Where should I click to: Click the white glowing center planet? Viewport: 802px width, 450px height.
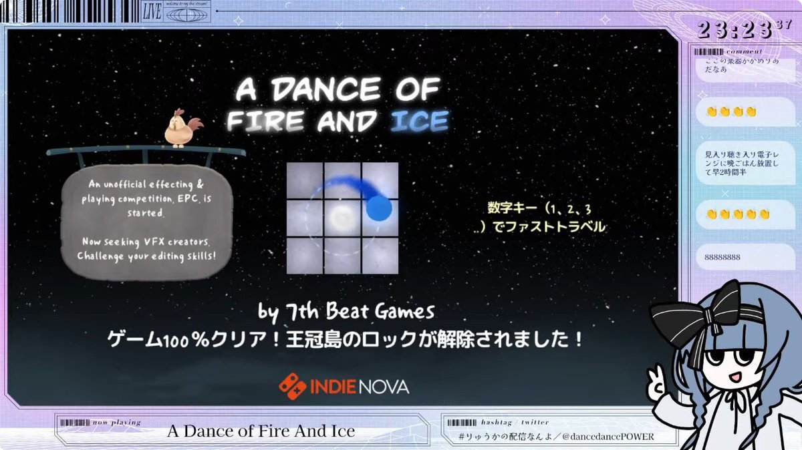(x=344, y=217)
